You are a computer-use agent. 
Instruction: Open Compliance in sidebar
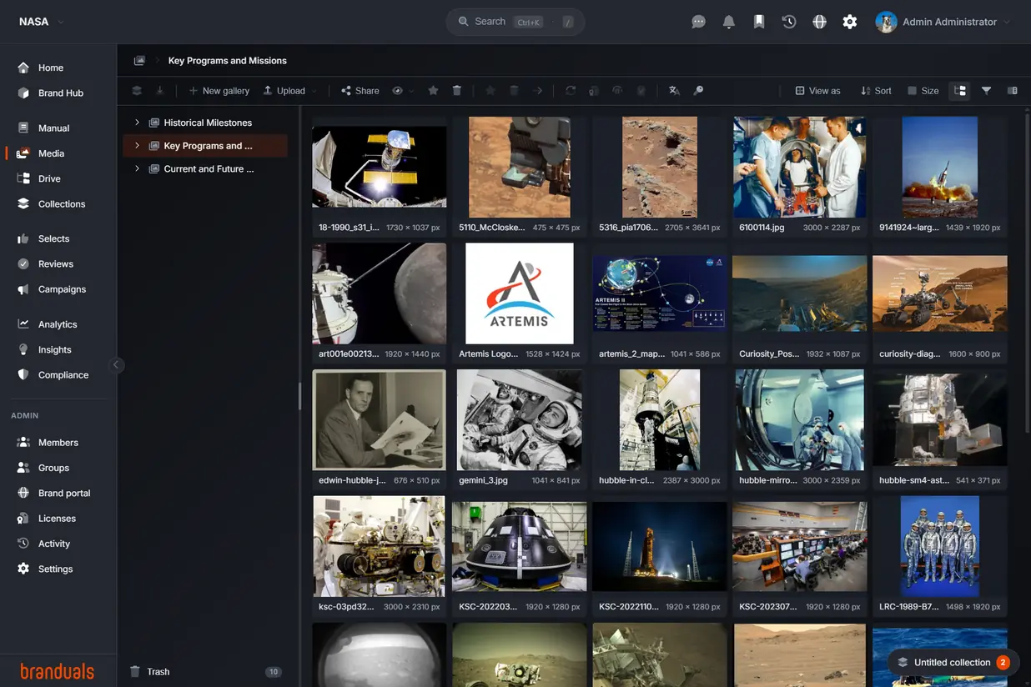click(63, 375)
